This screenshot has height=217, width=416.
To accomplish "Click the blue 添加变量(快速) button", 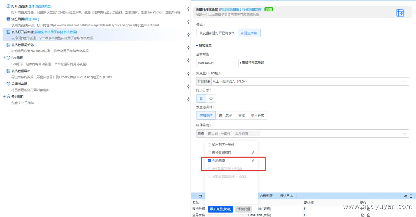I will tap(220, 209).
